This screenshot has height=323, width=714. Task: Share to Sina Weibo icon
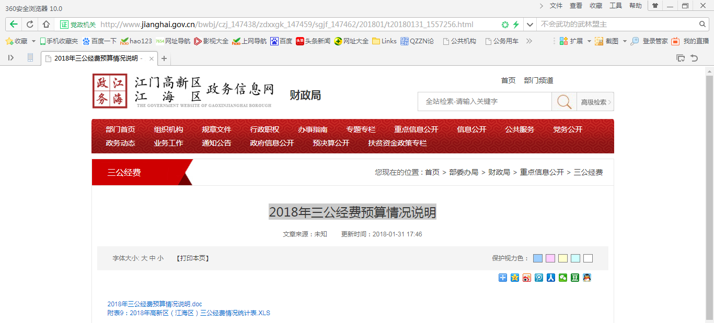[527, 278]
